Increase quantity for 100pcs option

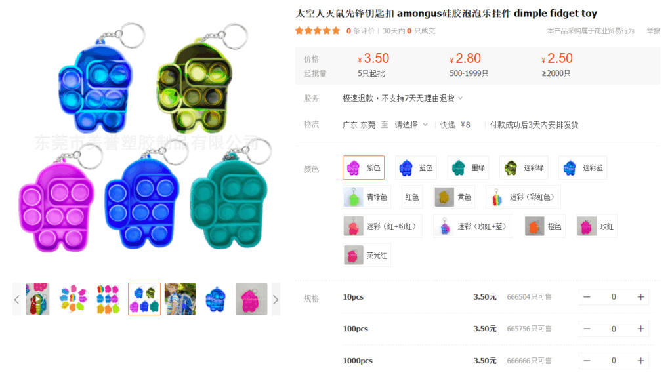(x=640, y=329)
